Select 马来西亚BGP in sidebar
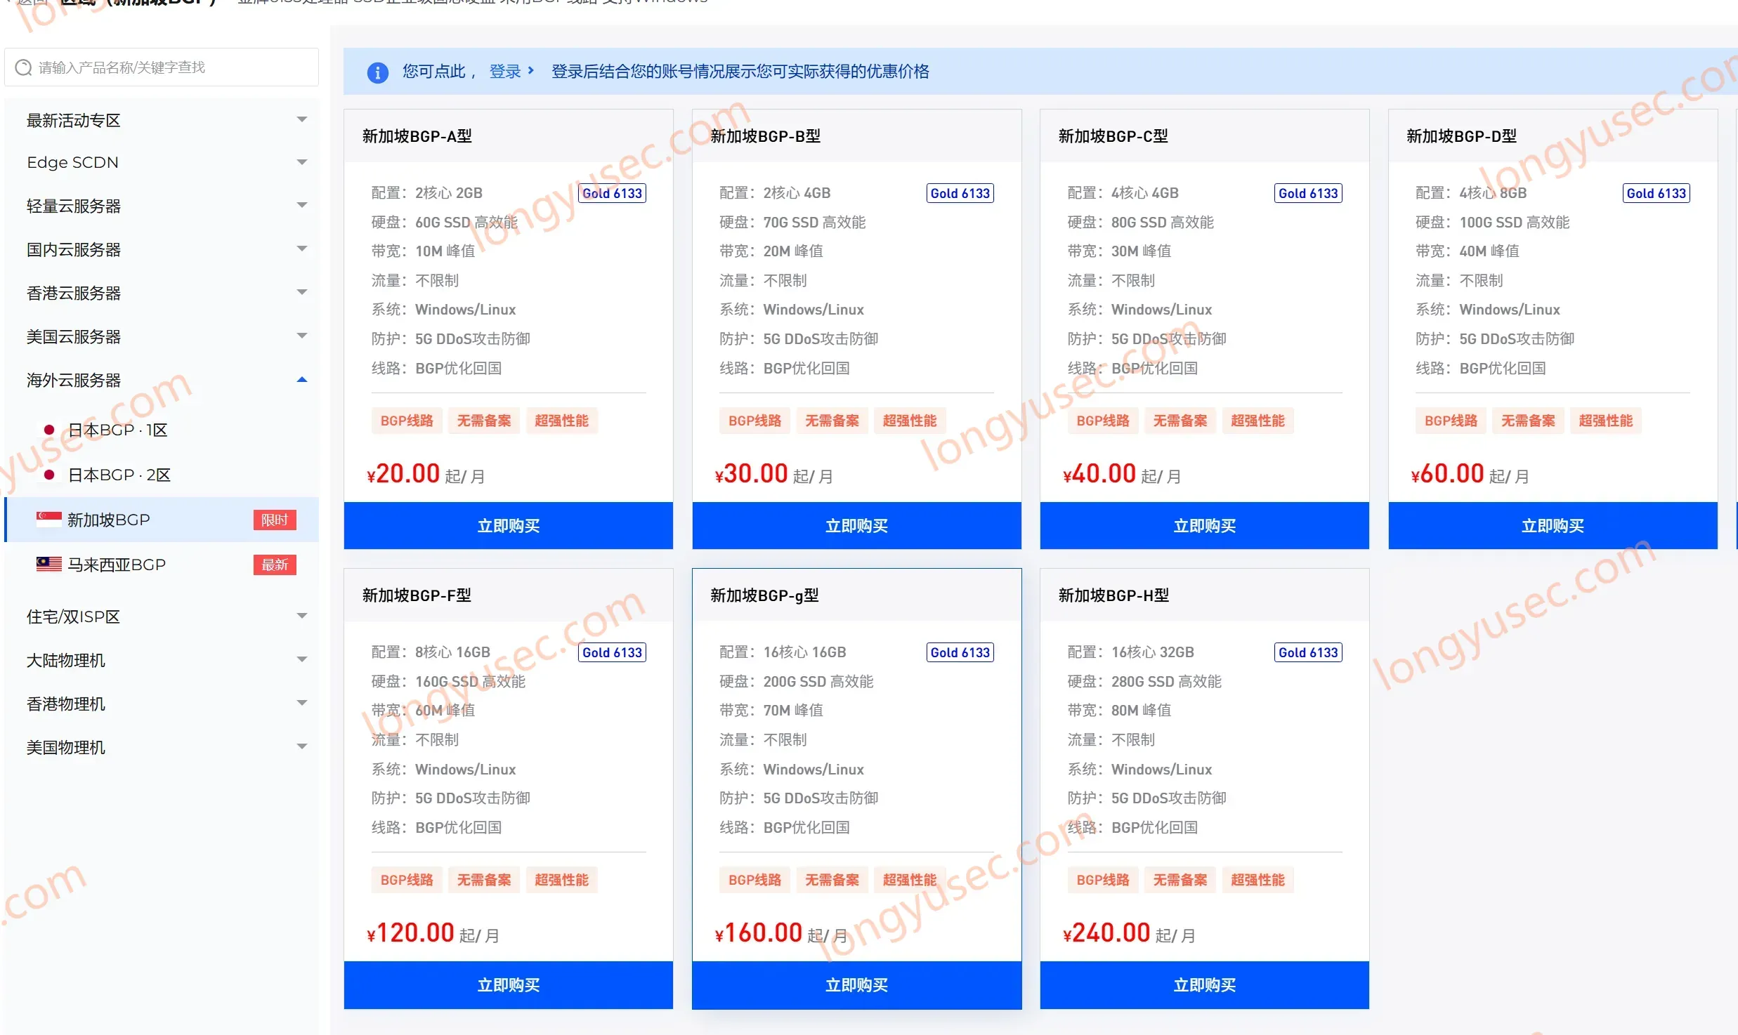The image size is (1738, 1035). (x=162, y=565)
